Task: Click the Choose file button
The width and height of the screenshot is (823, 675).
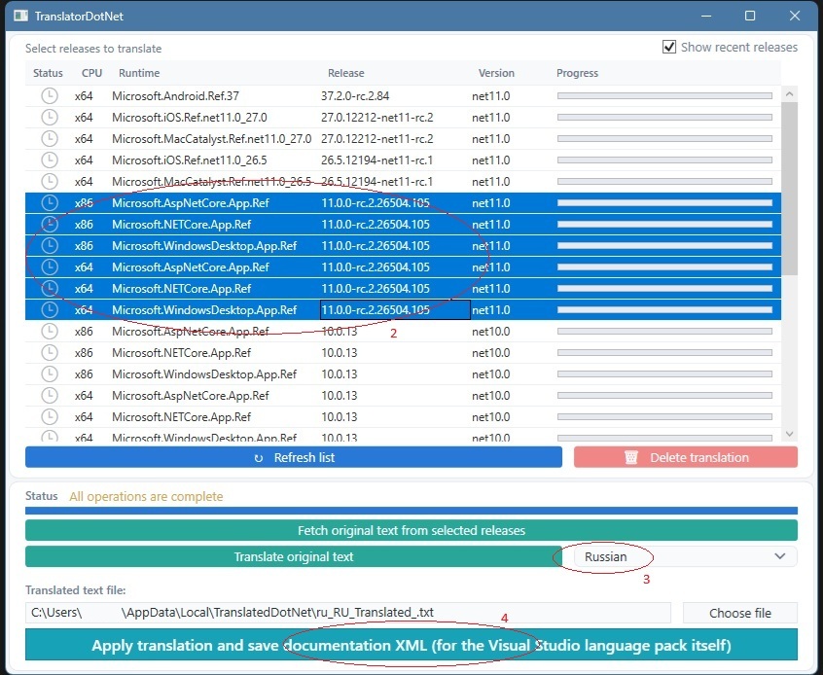Action: pos(740,613)
